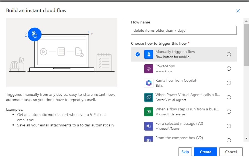Click the Power Virtual Agents trigger icon
This screenshot has height=159, width=249.
click(x=149, y=97)
